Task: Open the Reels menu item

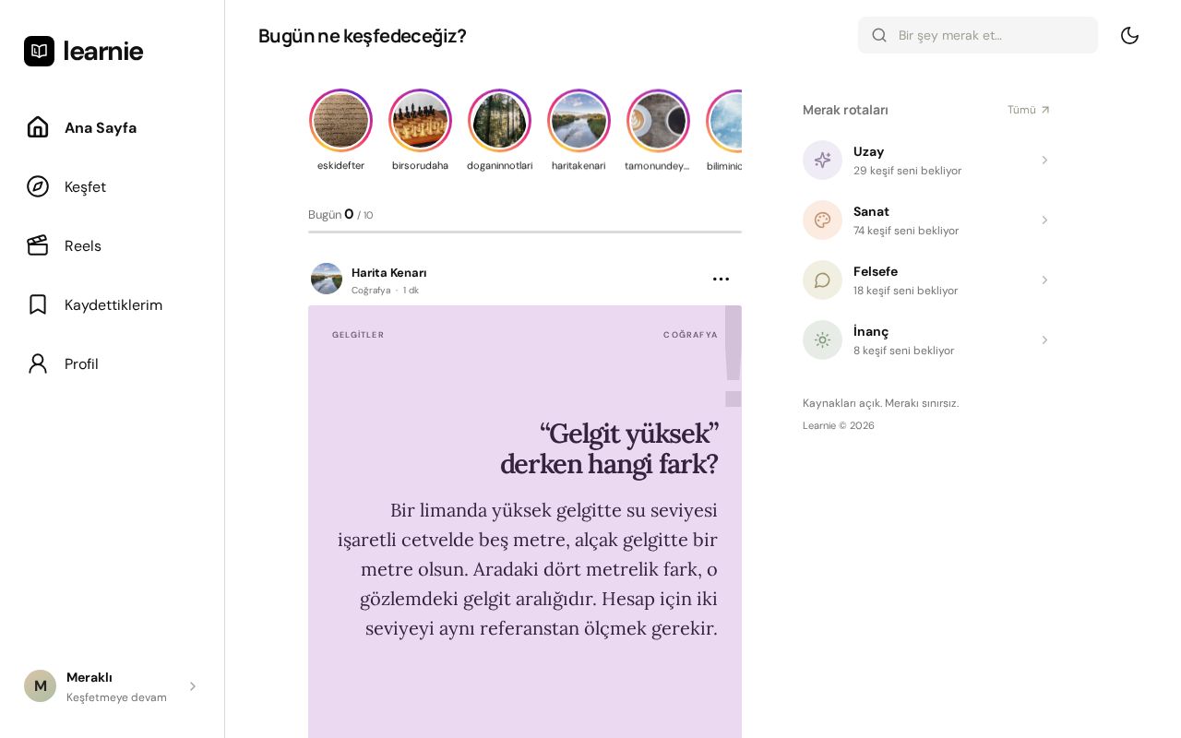Action: (112, 245)
